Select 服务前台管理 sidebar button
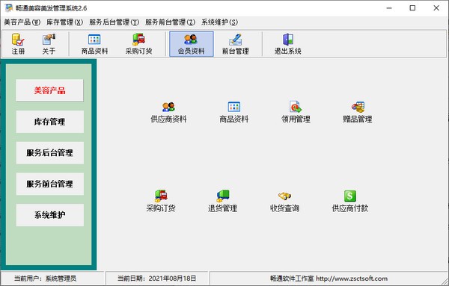The image size is (449, 286). coord(50,184)
